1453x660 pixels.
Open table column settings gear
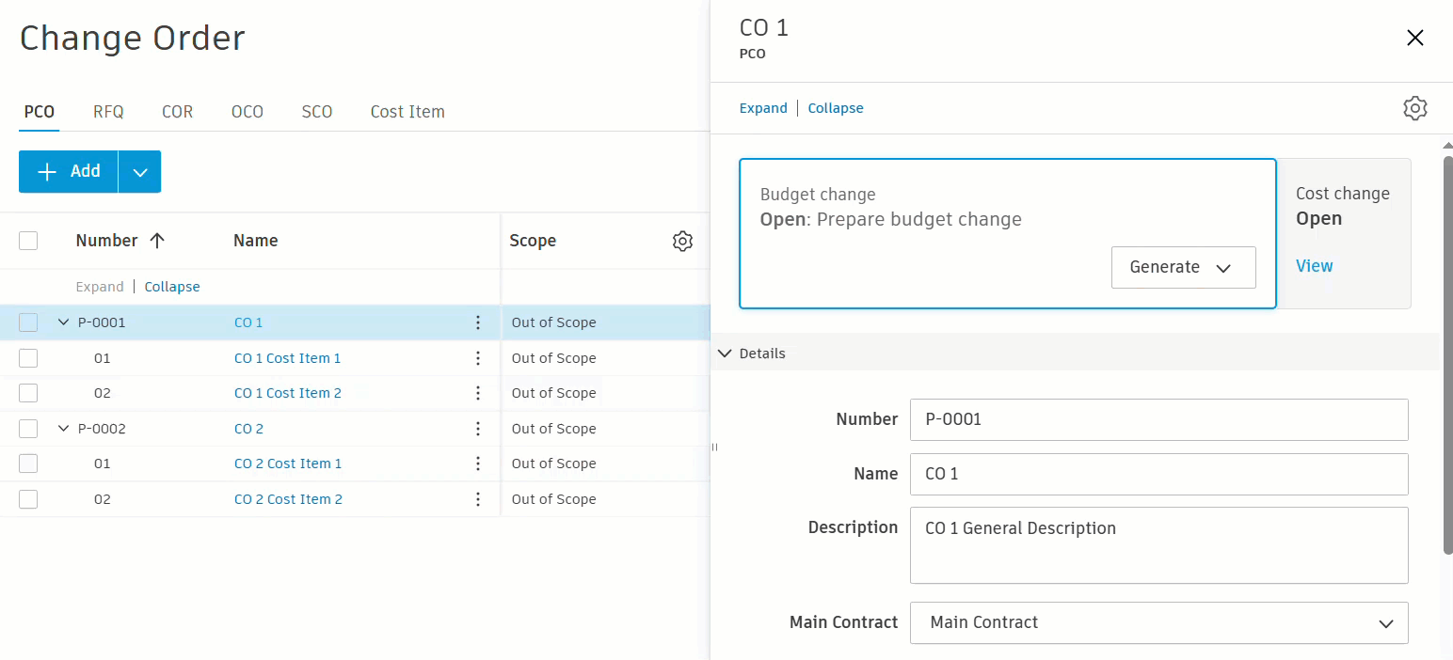pos(682,241)
